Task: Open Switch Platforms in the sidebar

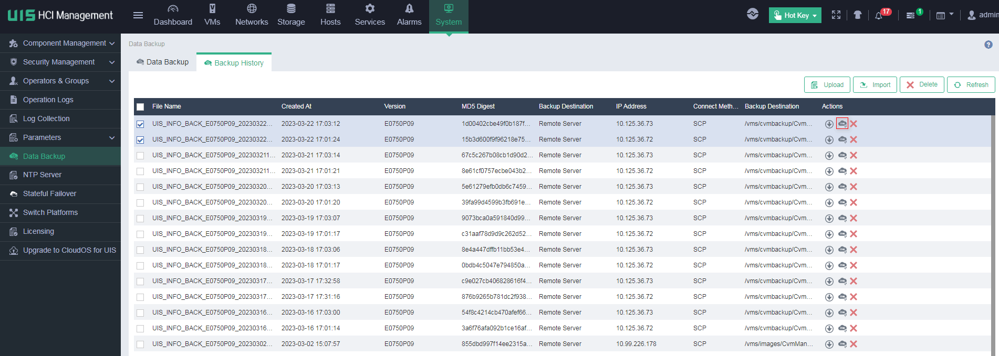Action: (60, 212)
